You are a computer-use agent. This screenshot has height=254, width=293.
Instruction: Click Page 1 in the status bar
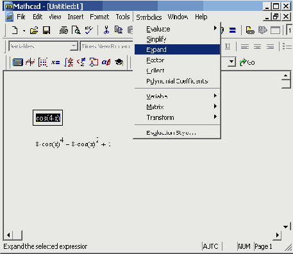pyautogui.click(x=264, y=246)
